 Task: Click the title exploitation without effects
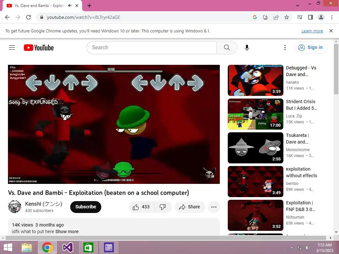(301, 172)
